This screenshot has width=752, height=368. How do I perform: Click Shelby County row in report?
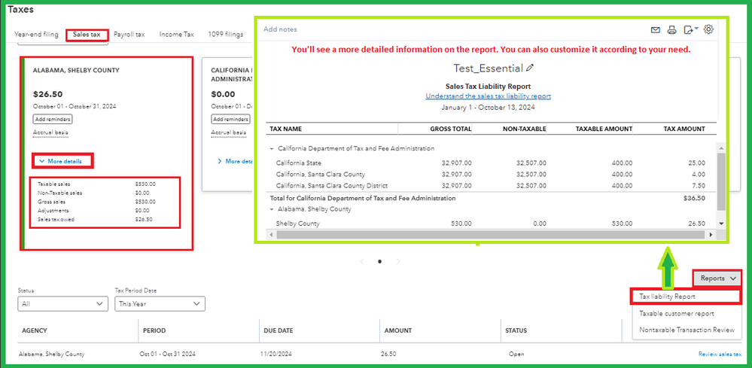(x=298, y=224)
